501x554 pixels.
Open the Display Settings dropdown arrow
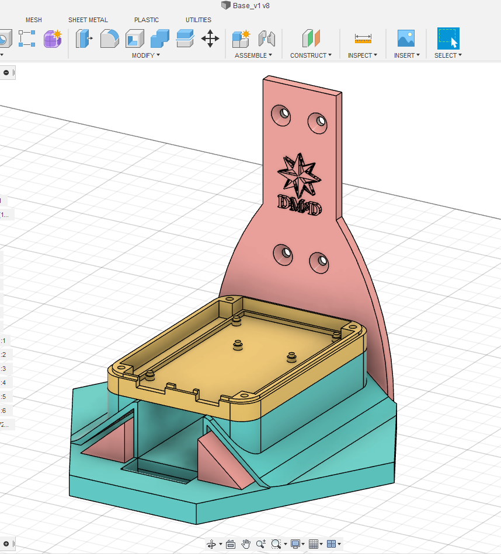click(x=303, y=544)
